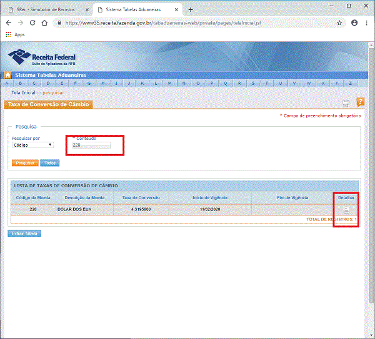Viewport: 375px width, 339px height.
Task: Open the Chrome profile avatar icon
Action: click(x=354, y=22)
